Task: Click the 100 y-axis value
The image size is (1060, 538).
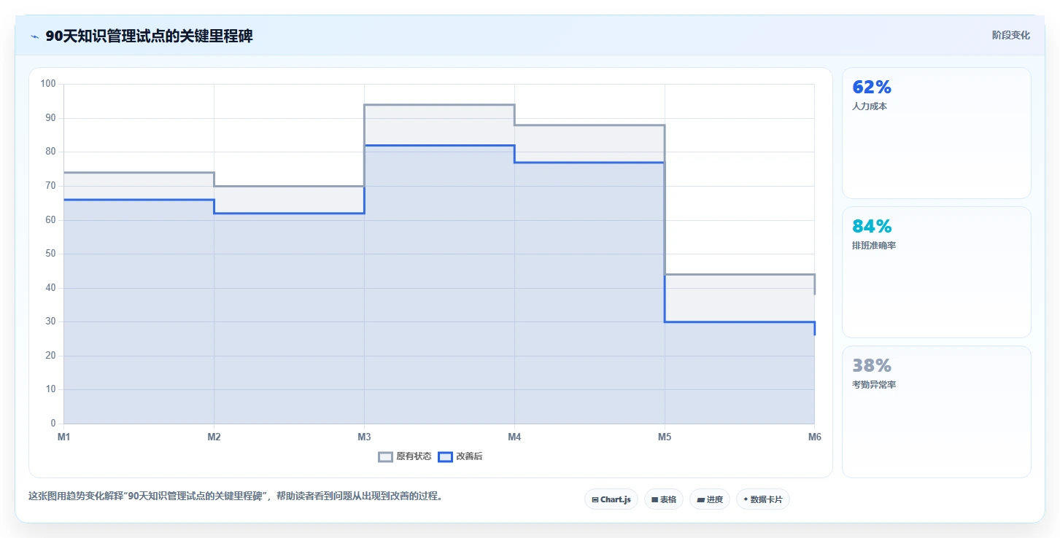Action: (48, 84)
